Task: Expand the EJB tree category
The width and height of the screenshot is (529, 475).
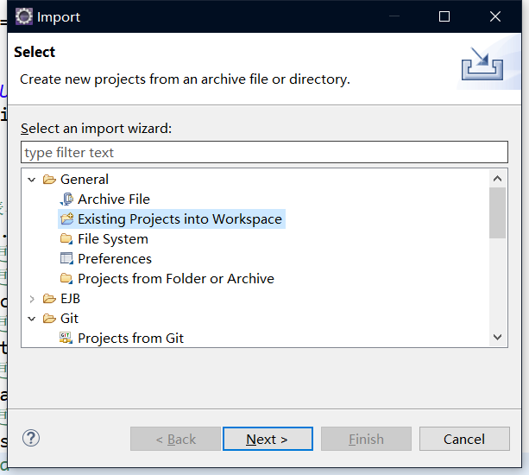Action: 33,299
